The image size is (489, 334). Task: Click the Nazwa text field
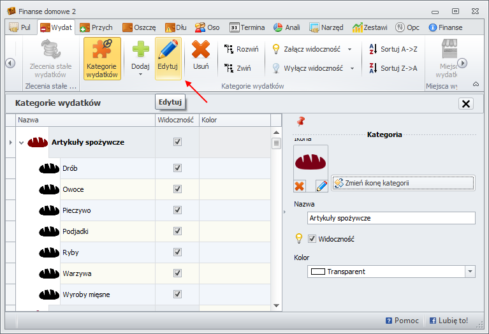(391, 218)
